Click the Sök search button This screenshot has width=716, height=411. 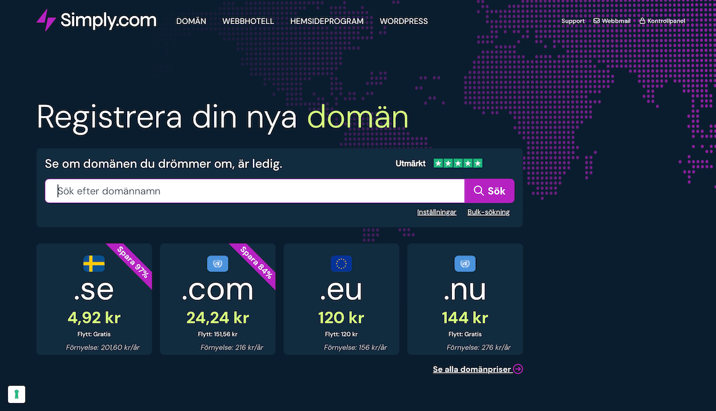tap(489, 191)
